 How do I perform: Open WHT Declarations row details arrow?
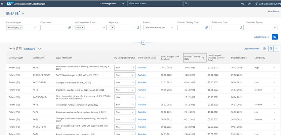tap(274, 127)
